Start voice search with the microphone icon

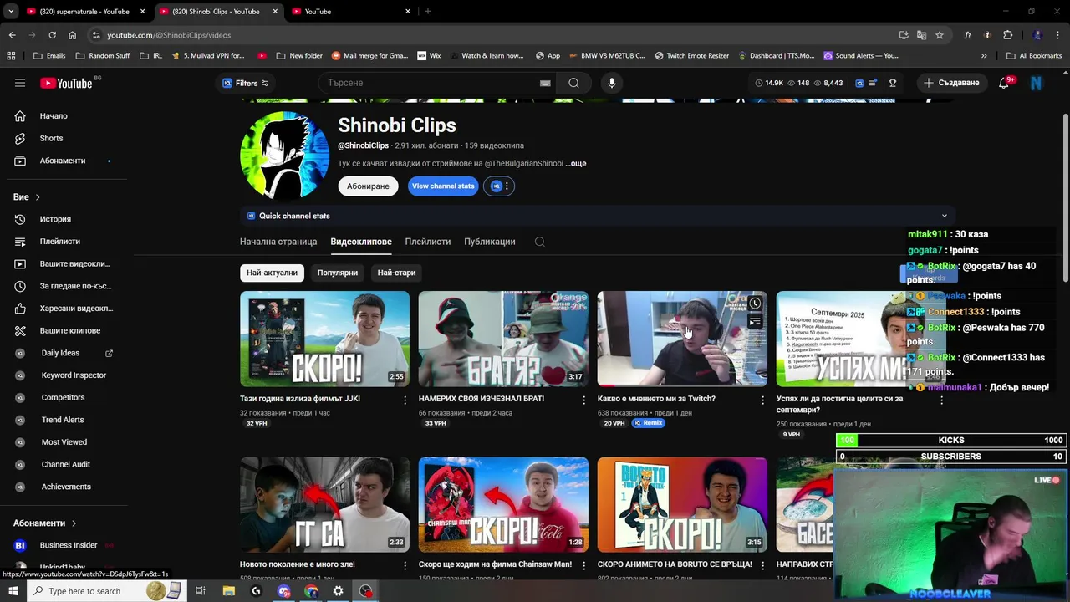[612, 83]
